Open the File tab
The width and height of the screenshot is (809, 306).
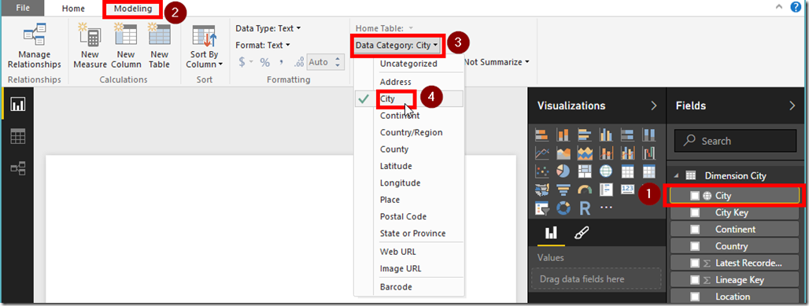pyautogui.click(x=22, y=8)
